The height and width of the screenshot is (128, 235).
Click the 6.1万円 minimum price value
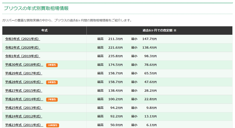151,125
